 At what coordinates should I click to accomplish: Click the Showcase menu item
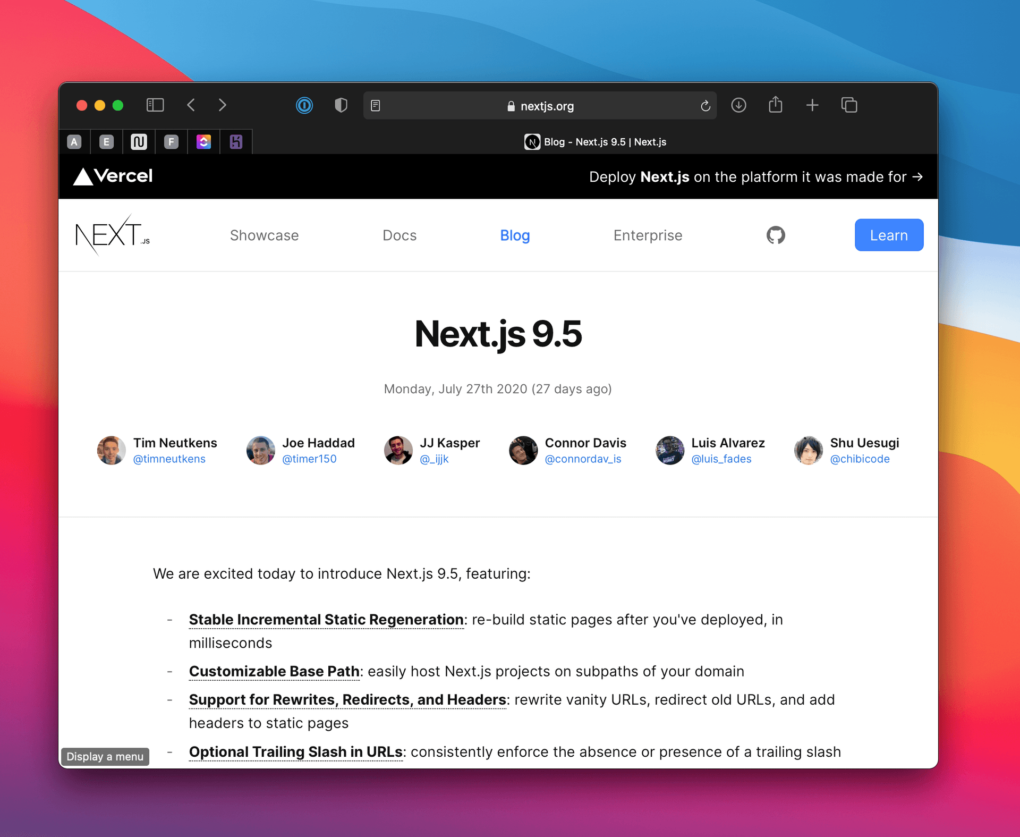pos(263,235)
